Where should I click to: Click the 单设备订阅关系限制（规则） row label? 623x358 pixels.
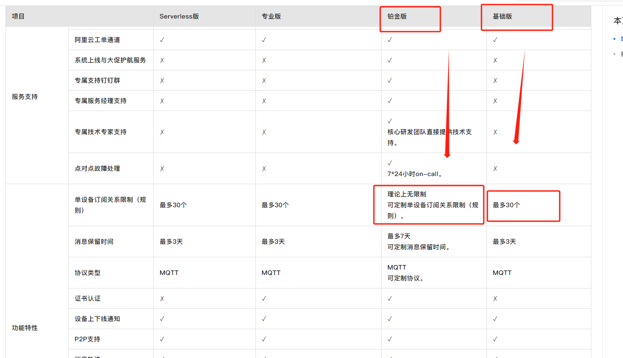[110, 205]
